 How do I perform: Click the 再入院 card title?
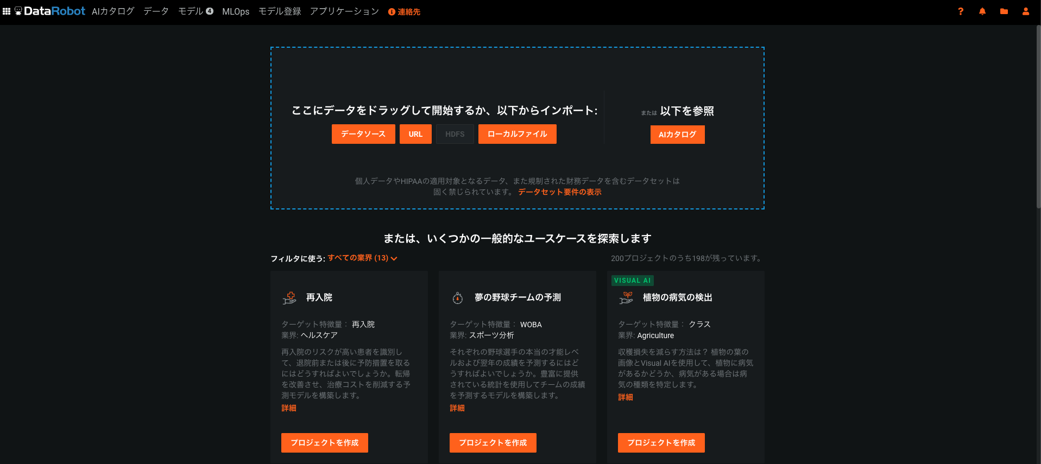tap(319, 297)
